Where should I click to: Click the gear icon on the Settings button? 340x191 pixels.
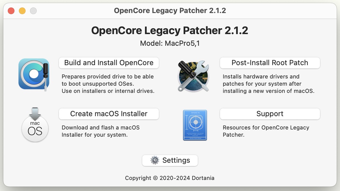point(155,160)
